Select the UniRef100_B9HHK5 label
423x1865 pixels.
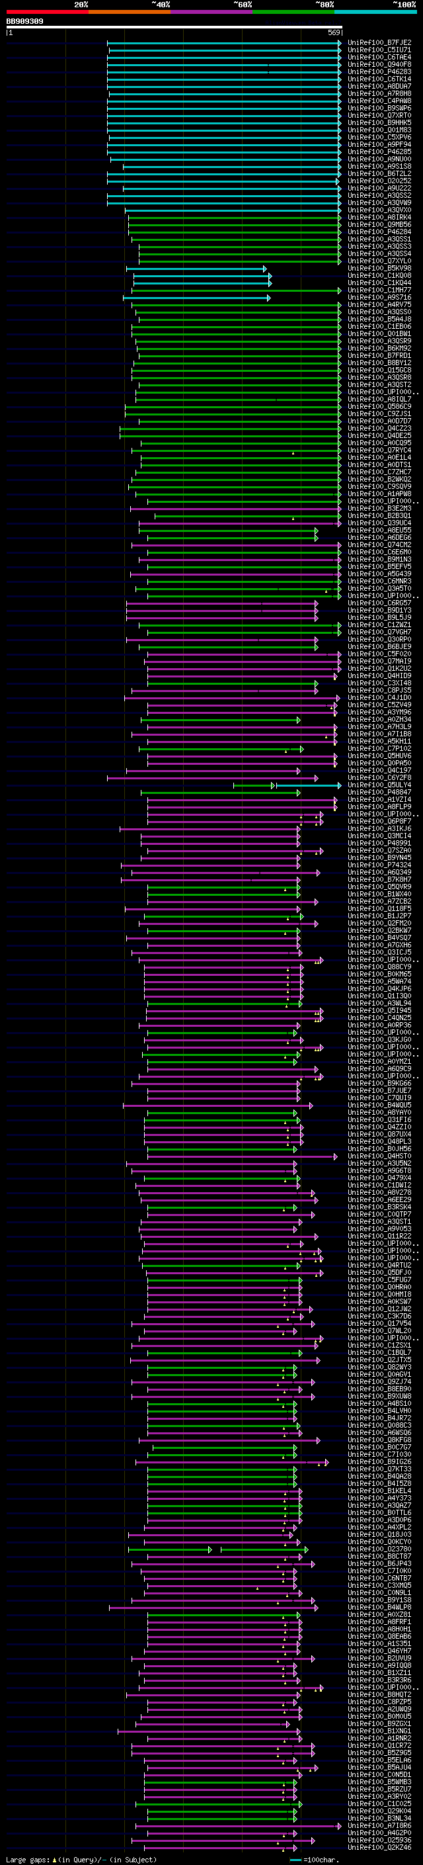tap(379, 122)
